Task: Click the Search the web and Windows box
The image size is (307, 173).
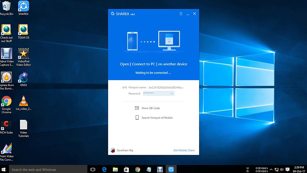Action: click(48, 170)
